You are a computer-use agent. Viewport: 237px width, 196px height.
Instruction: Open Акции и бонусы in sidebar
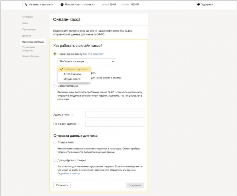tap(31, 56)
